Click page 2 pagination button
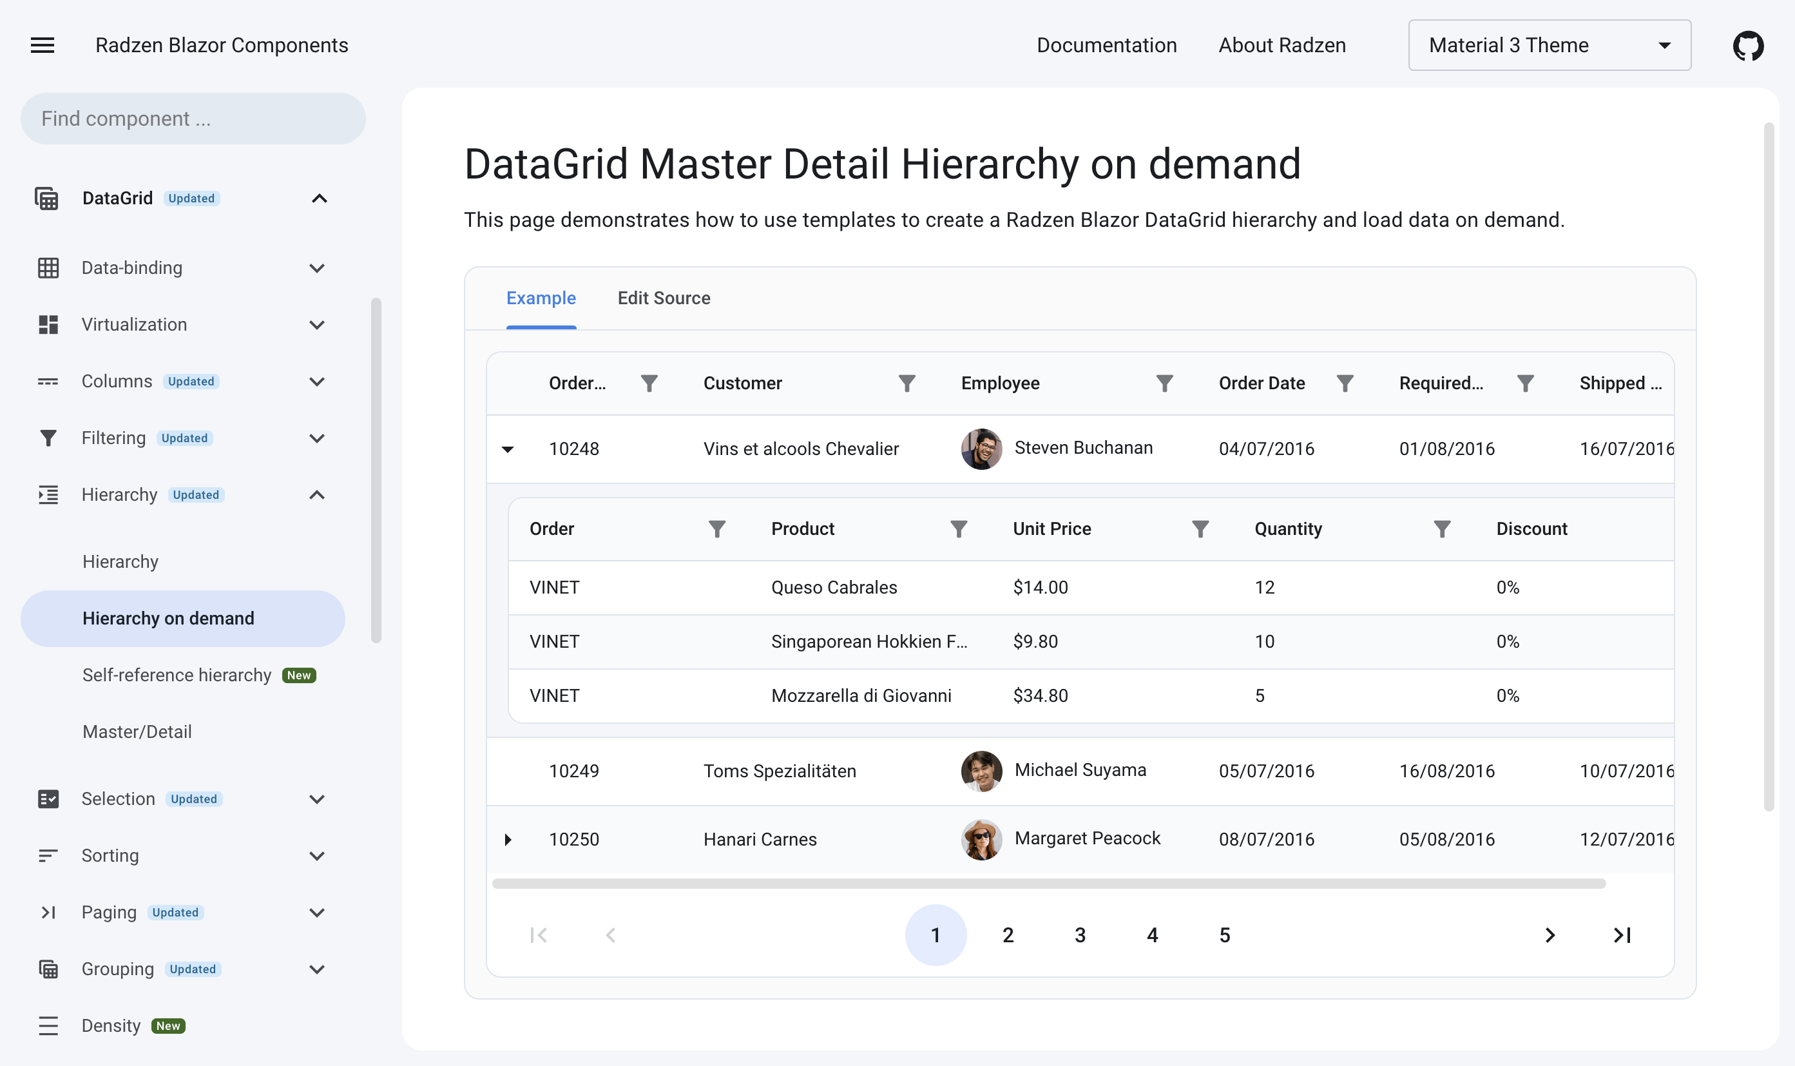 point(1007,934)
